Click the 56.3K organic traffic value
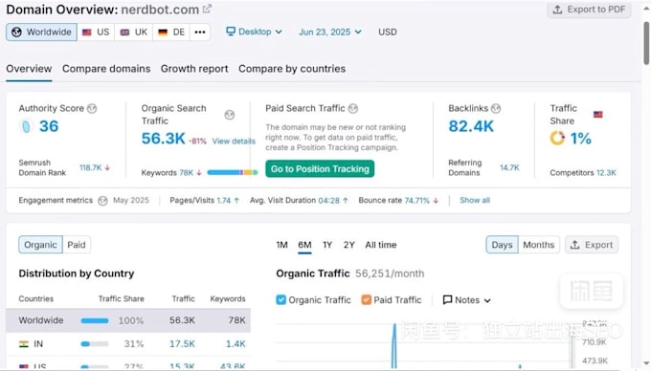Image resolution: width=651 pixels, height=371 pixels. pyautogui.click(x=163, y=139)
